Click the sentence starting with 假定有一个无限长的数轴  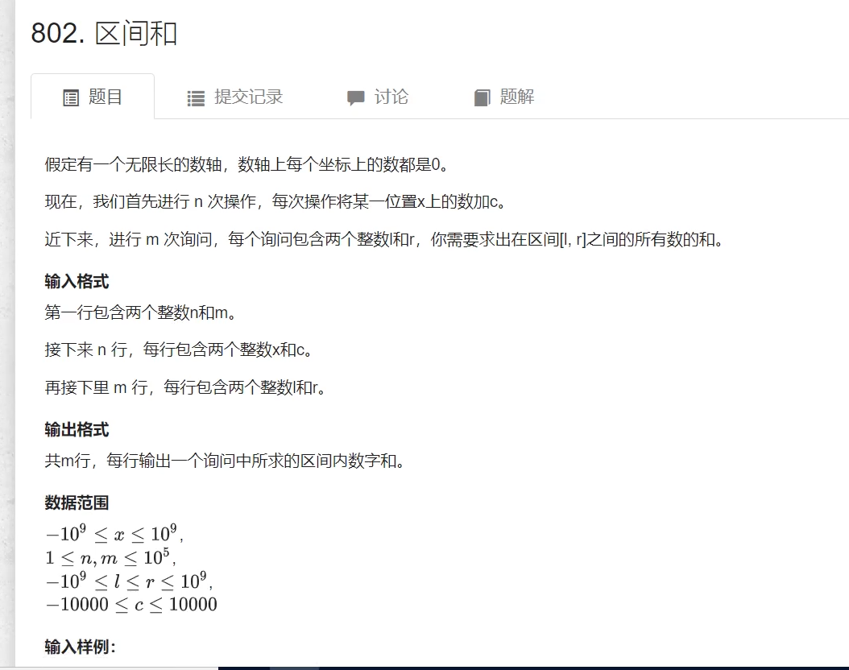click(247, 164)
